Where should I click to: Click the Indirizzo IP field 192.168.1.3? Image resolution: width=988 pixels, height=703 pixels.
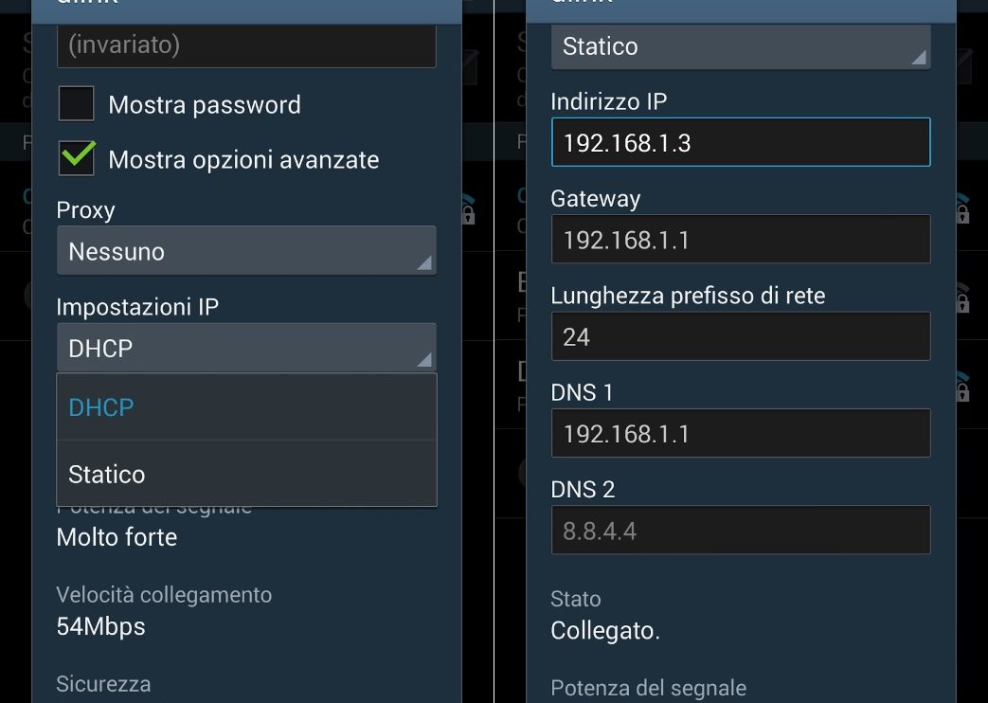coord(740,142)
